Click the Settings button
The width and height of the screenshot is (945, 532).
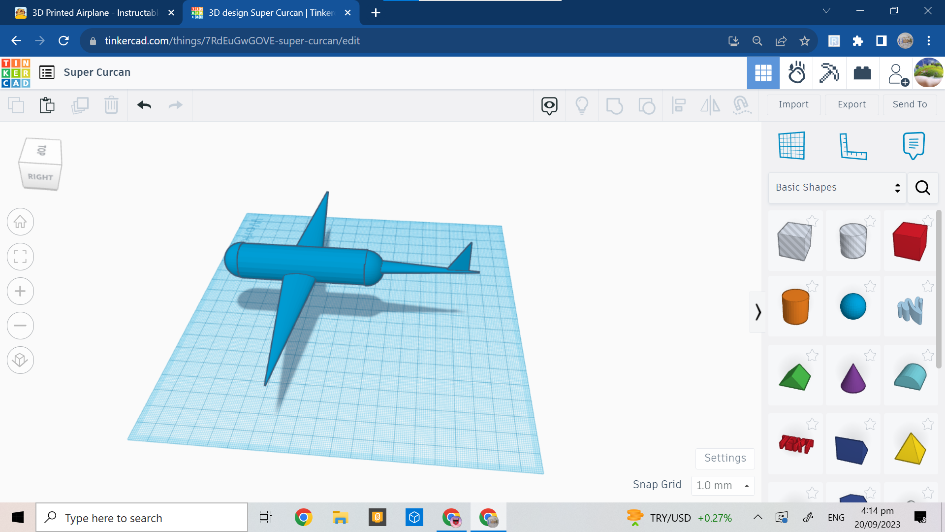point(724,458)
